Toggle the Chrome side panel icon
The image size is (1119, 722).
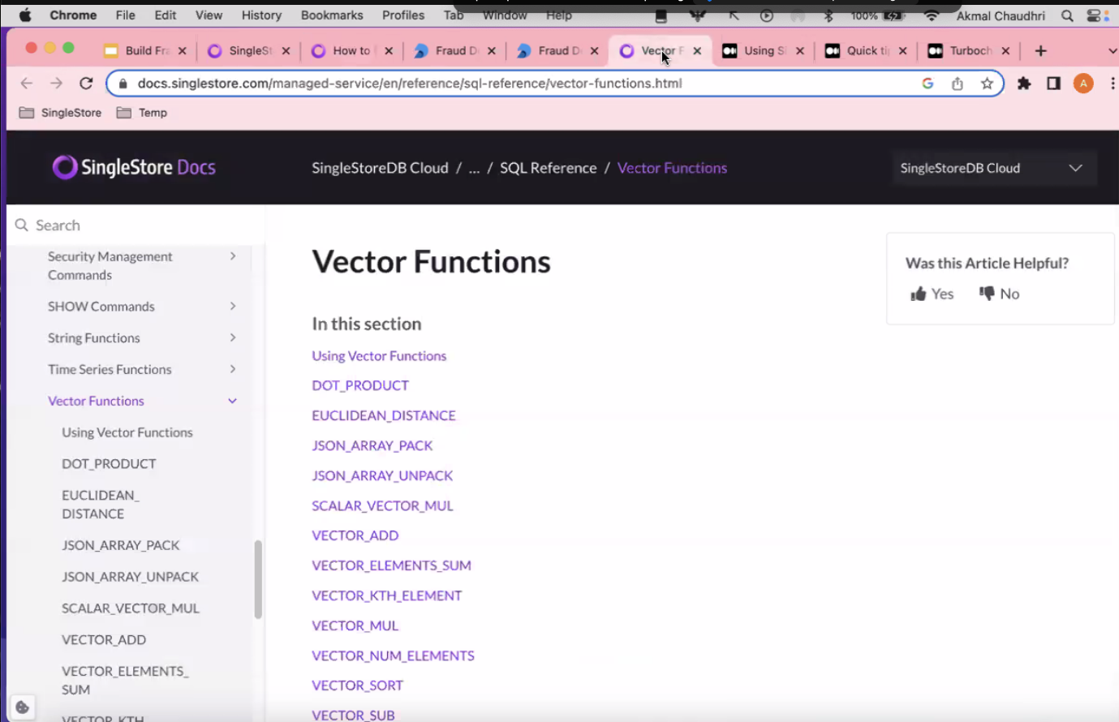click(x=1053, y=84)
